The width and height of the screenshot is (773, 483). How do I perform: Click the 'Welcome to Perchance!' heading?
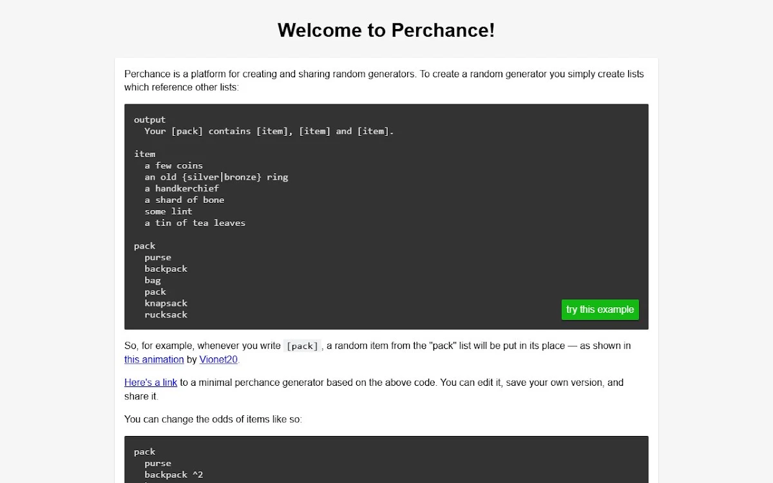[x=386, y=30]
